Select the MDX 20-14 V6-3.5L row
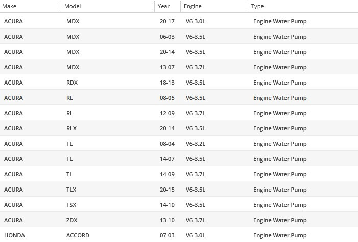This screenshot has height=242, width=358. pos(179,52)
